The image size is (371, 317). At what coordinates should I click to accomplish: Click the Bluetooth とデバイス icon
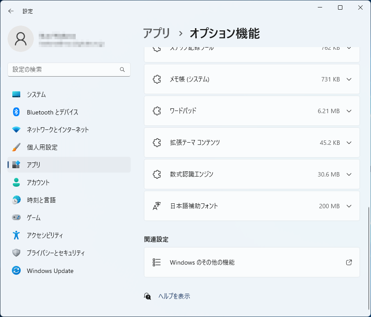pyautogui.click(x=16, y=112)
